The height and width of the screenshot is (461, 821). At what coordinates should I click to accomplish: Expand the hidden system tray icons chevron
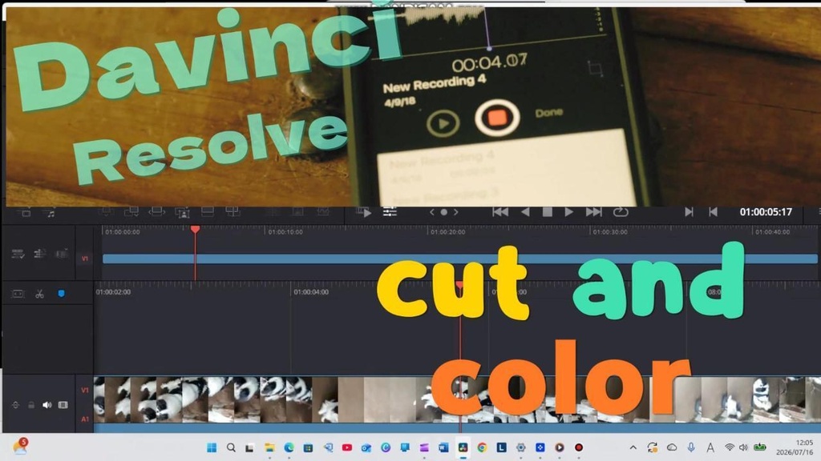[633, 447]
